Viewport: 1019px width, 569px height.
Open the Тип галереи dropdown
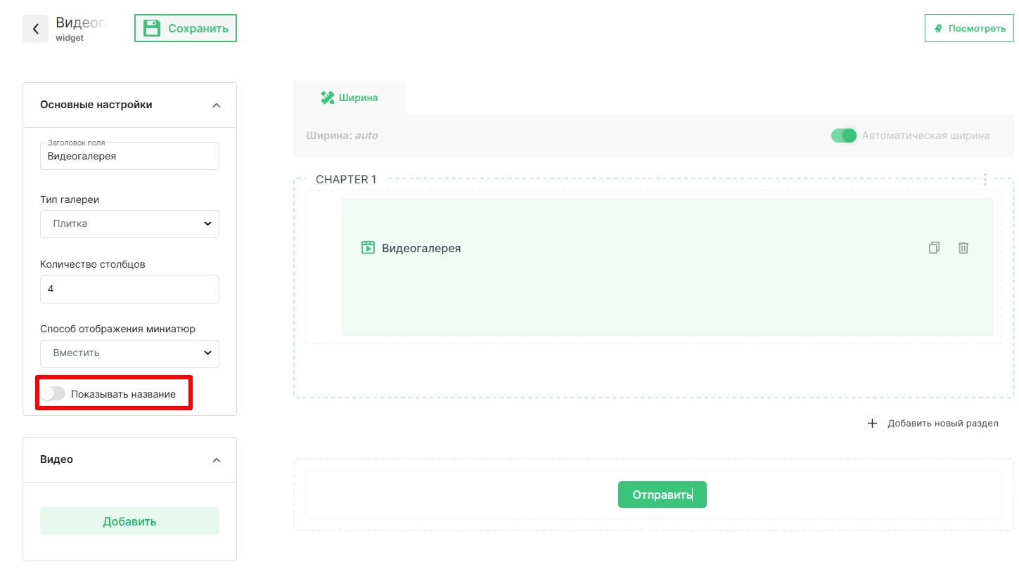coord(129,223)
